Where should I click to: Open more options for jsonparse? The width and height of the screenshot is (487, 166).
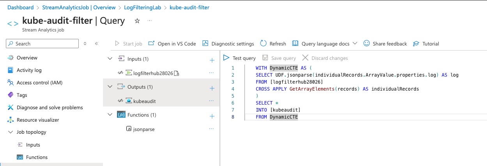pyautogui.click(x=211, y=129)
